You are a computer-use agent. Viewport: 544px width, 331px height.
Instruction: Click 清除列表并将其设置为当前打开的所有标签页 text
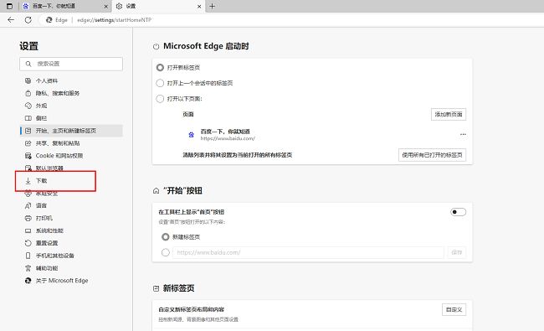tap(238, 155)
